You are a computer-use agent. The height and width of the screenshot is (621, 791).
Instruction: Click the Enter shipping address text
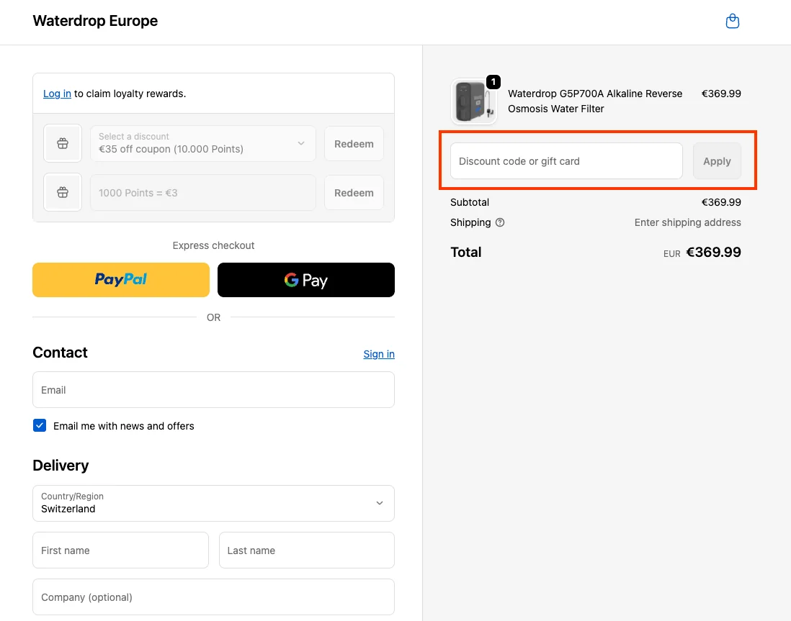click(x=687, y=222)
